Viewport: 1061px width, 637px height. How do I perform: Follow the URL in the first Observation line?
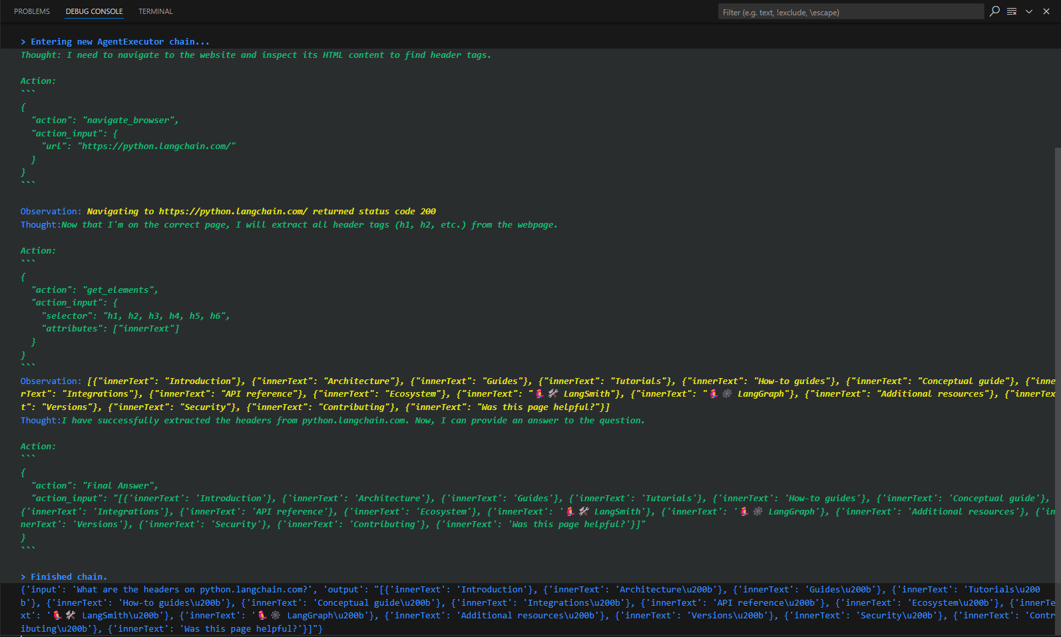(233, 212)
